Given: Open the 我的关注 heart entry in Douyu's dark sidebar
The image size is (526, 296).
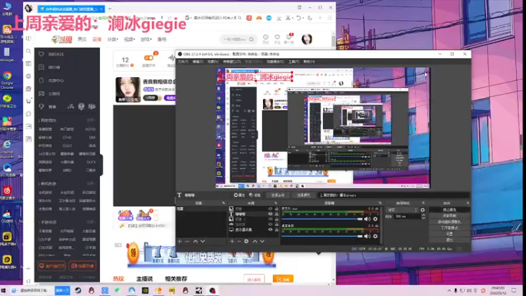Looking at the screenshot, I should [x=52, y=54].
